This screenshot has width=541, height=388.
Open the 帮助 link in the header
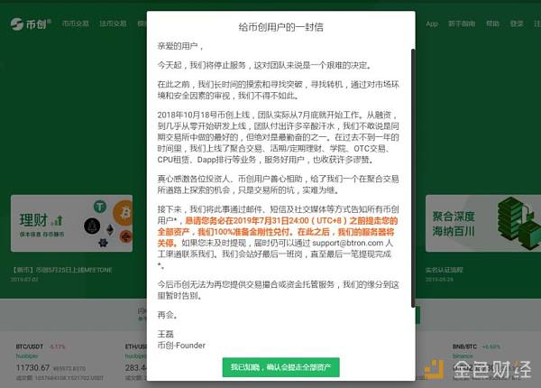point(492,23)
